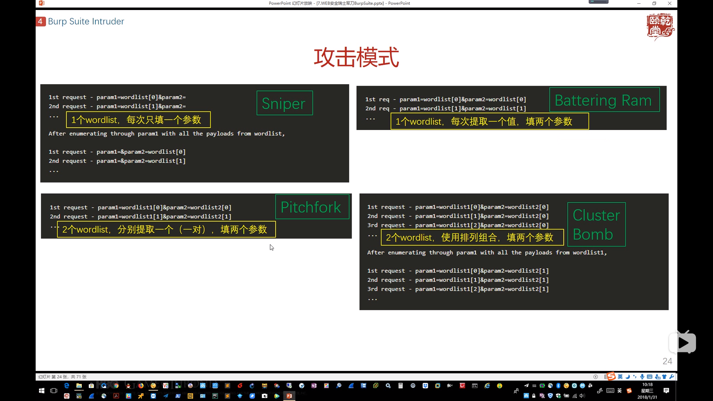Click the Bluetooth tray icon
This screenshot has height=401, width=713.
558,386
